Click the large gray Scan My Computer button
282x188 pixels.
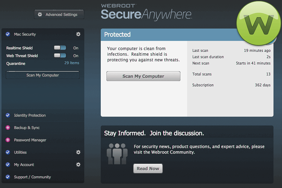click(143, 76)
